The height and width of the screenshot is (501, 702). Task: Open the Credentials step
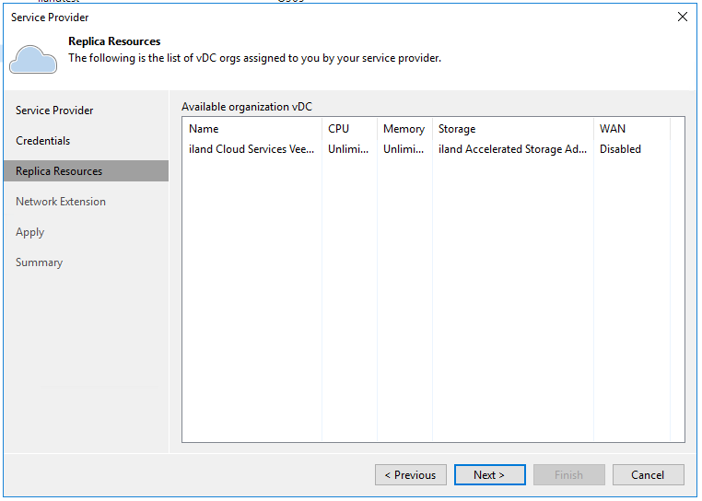[x=43, y=141]
